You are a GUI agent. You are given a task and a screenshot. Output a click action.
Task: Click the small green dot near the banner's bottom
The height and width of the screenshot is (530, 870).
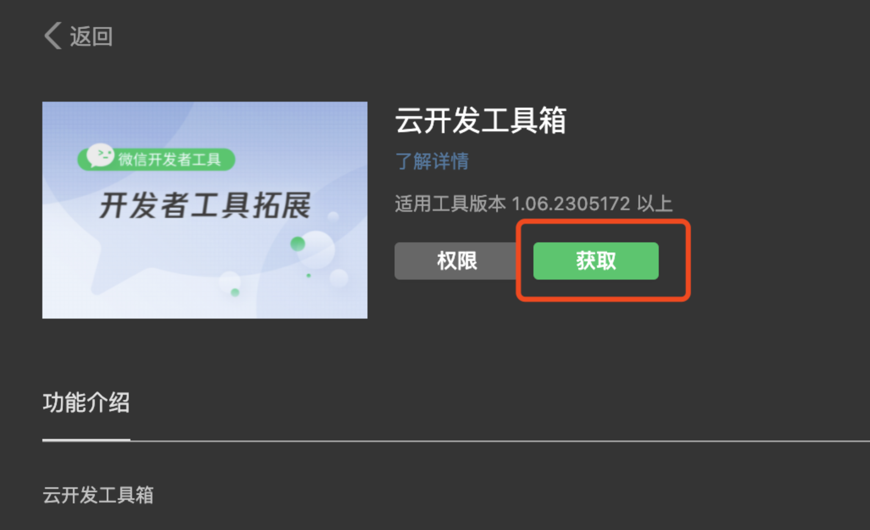pyautogui.click(x=235, y=292)
